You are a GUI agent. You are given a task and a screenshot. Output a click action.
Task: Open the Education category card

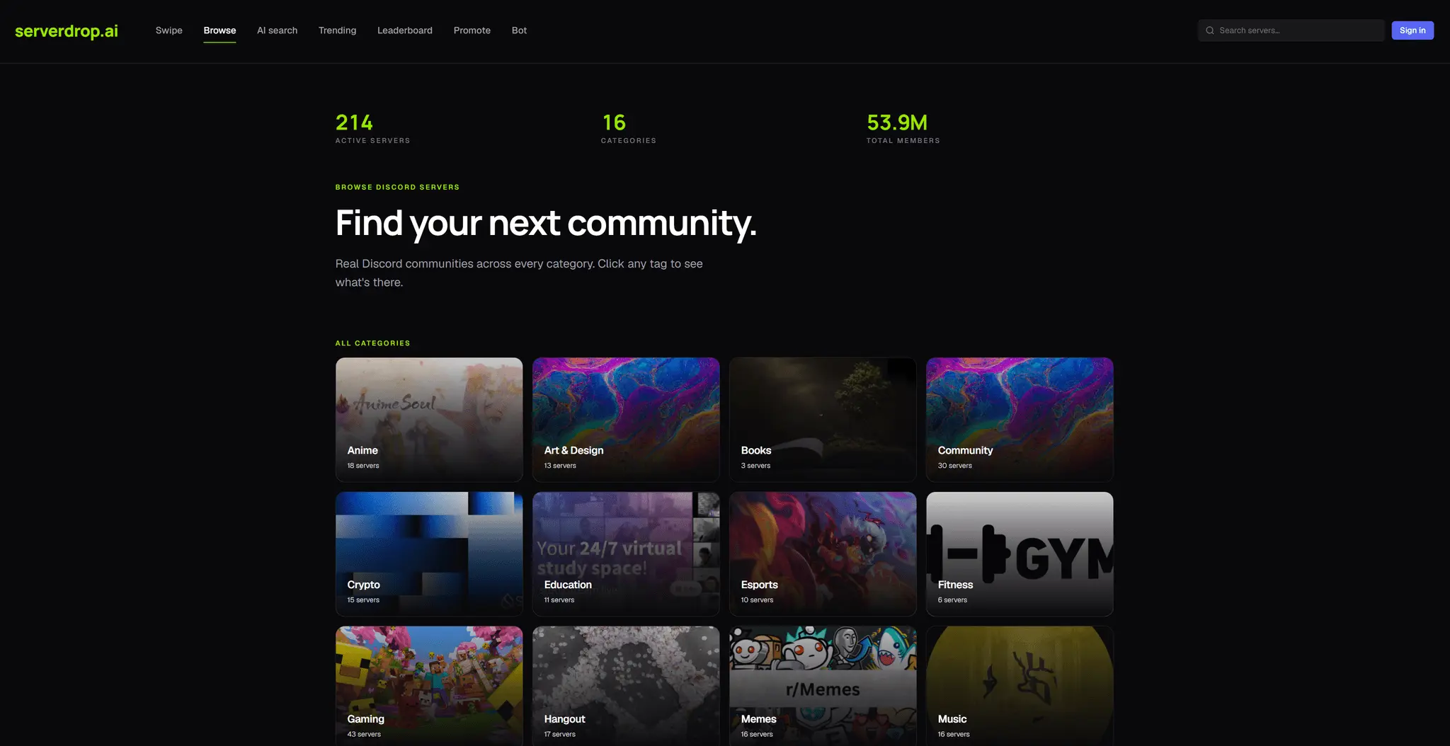(x=626, y=554)
